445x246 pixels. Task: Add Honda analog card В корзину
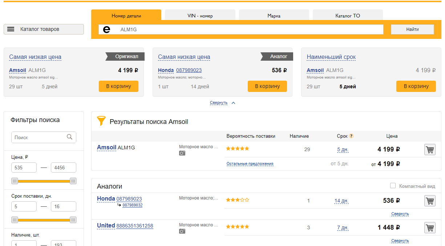tap(267, 86)
